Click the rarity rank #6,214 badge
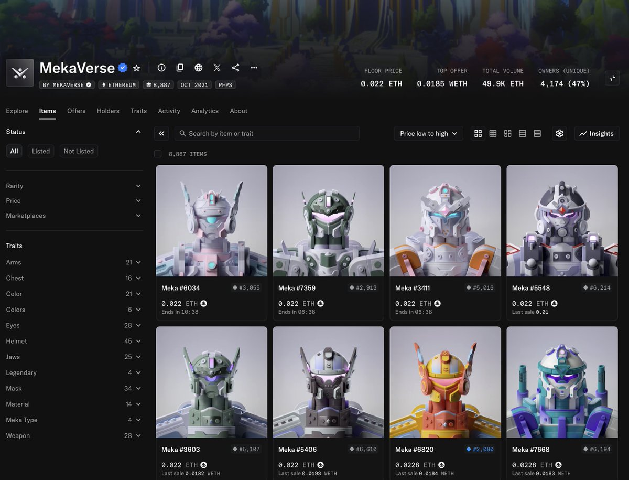The height and width of the screenshot is (480, 629). 597,288
